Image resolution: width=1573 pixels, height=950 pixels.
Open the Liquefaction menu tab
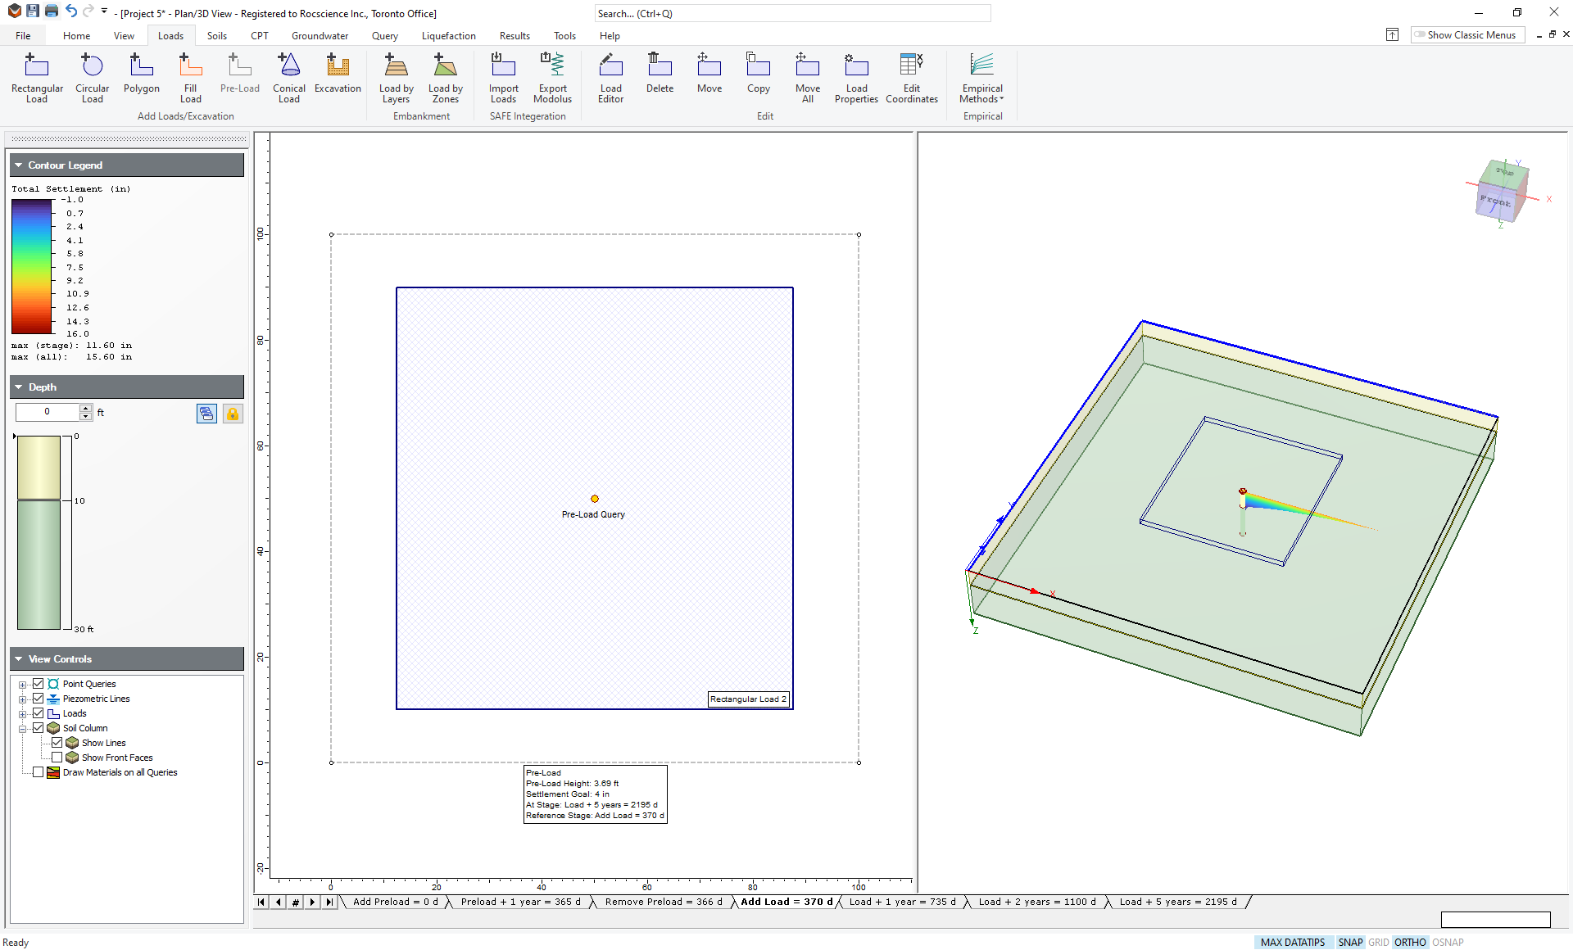point(448,36)
